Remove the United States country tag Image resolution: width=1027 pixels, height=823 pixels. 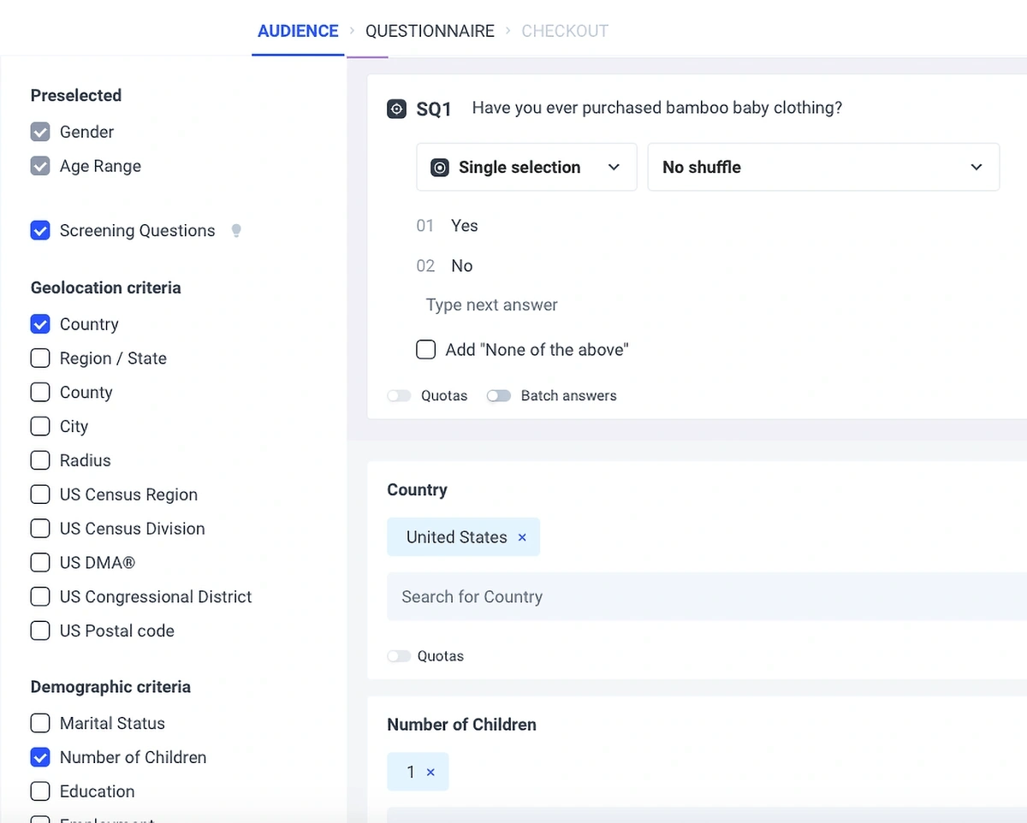tap(522, 537)
